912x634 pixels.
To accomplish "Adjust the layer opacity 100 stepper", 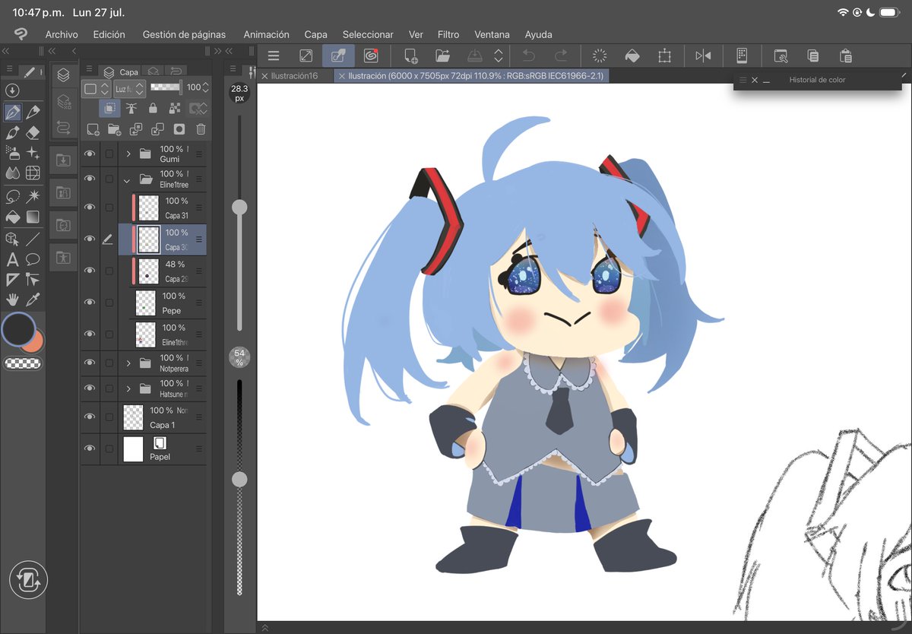I will (205, 87).
